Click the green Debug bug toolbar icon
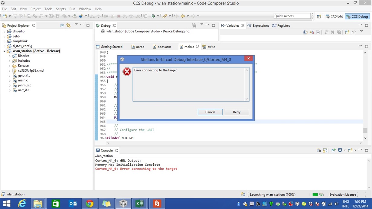372x209 pixels. [x=153, y=16]
